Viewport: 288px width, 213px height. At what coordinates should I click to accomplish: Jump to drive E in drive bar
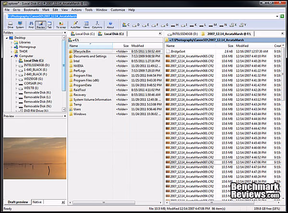click(145, 25)
